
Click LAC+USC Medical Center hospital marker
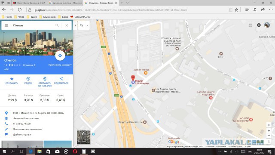click(251, 120)
